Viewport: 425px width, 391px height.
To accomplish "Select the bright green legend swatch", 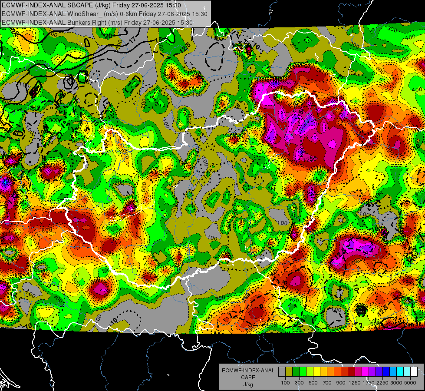I will [303, 371].
